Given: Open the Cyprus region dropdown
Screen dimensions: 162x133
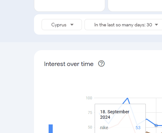Looking at the screenshot, I should click(x=62, y=25).
